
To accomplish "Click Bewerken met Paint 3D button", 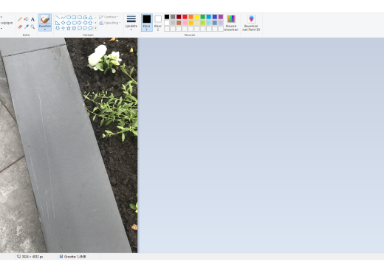I will [x=251, y=23].
